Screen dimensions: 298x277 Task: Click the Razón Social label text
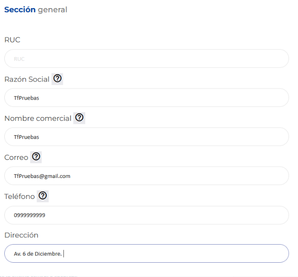coord(27,79)
